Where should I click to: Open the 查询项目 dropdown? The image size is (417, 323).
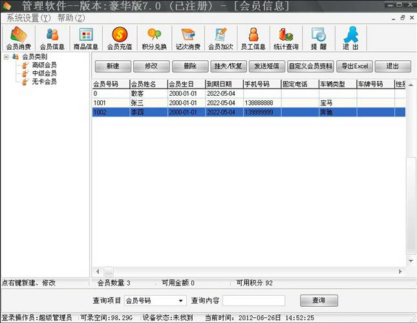[x=181, y=300]
